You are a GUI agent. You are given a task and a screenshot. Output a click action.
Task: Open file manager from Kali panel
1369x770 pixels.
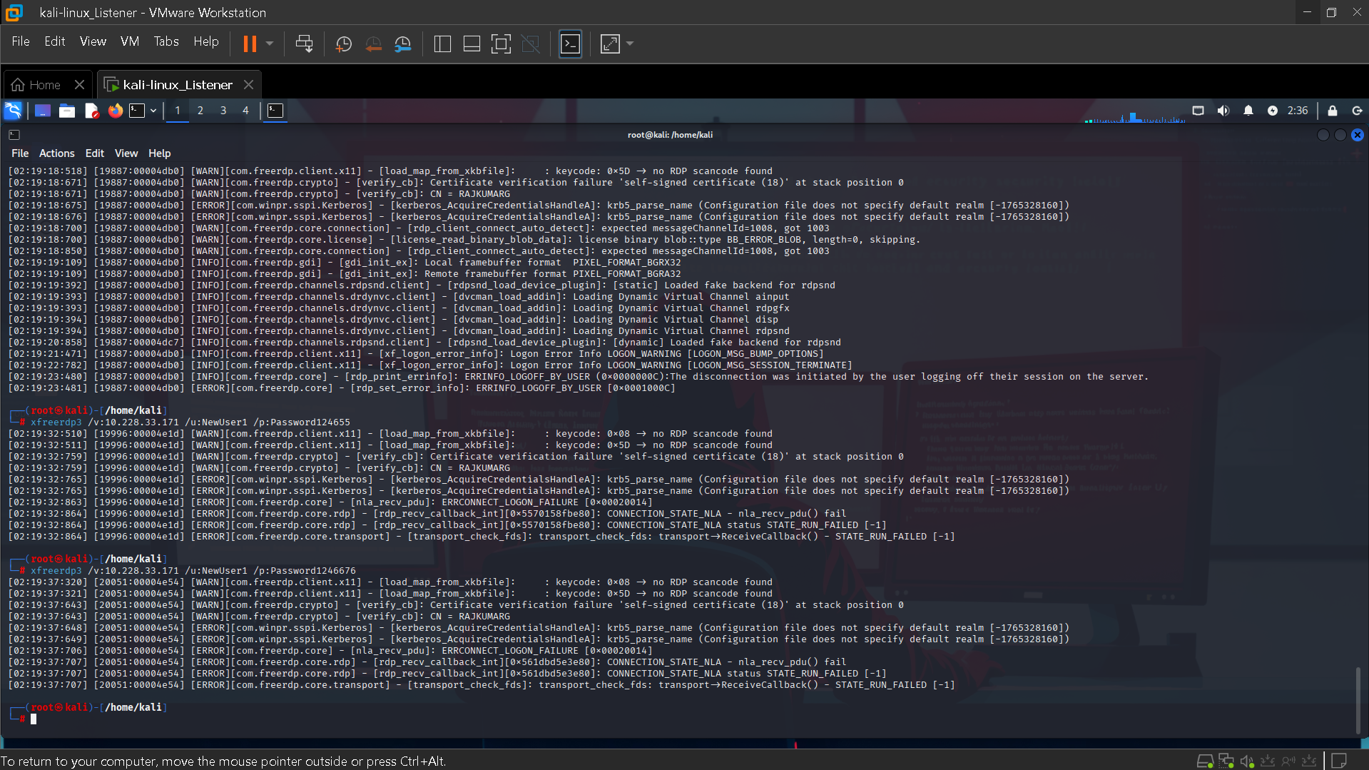[x=67, y=111]
